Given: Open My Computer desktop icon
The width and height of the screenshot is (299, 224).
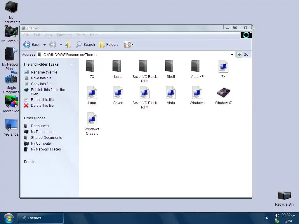Looking at the screenshot, I should point(10,34).
